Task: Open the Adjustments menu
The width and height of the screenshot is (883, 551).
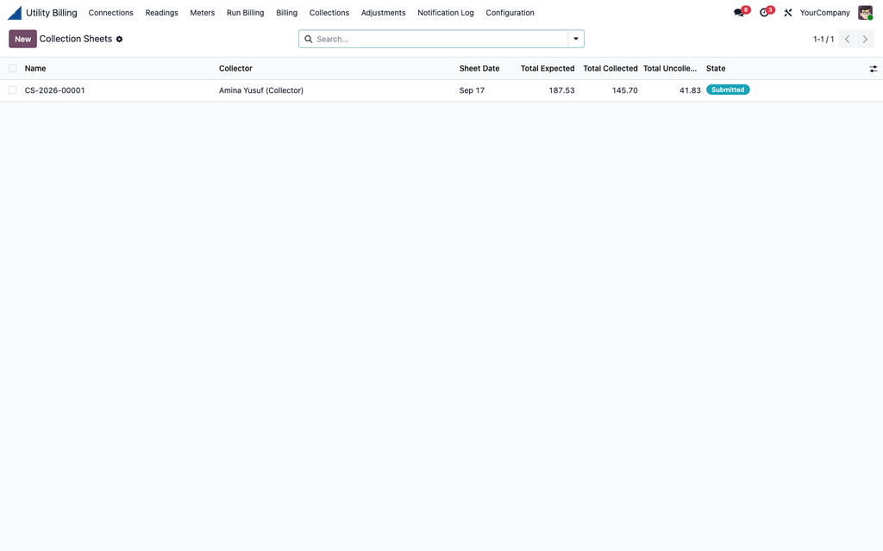Action: 384,12
